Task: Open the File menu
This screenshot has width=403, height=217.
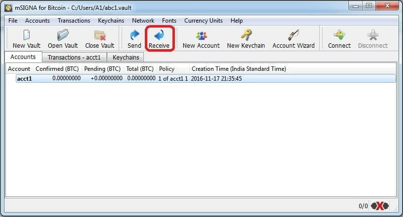Action: (13, 21)
